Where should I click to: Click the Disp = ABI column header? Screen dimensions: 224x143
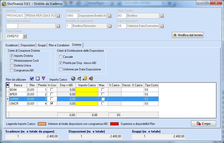[66, 85]
